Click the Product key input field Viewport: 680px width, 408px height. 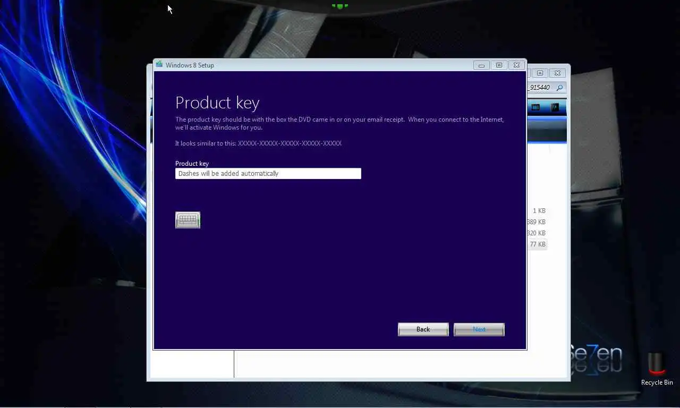tap(268, 174)
